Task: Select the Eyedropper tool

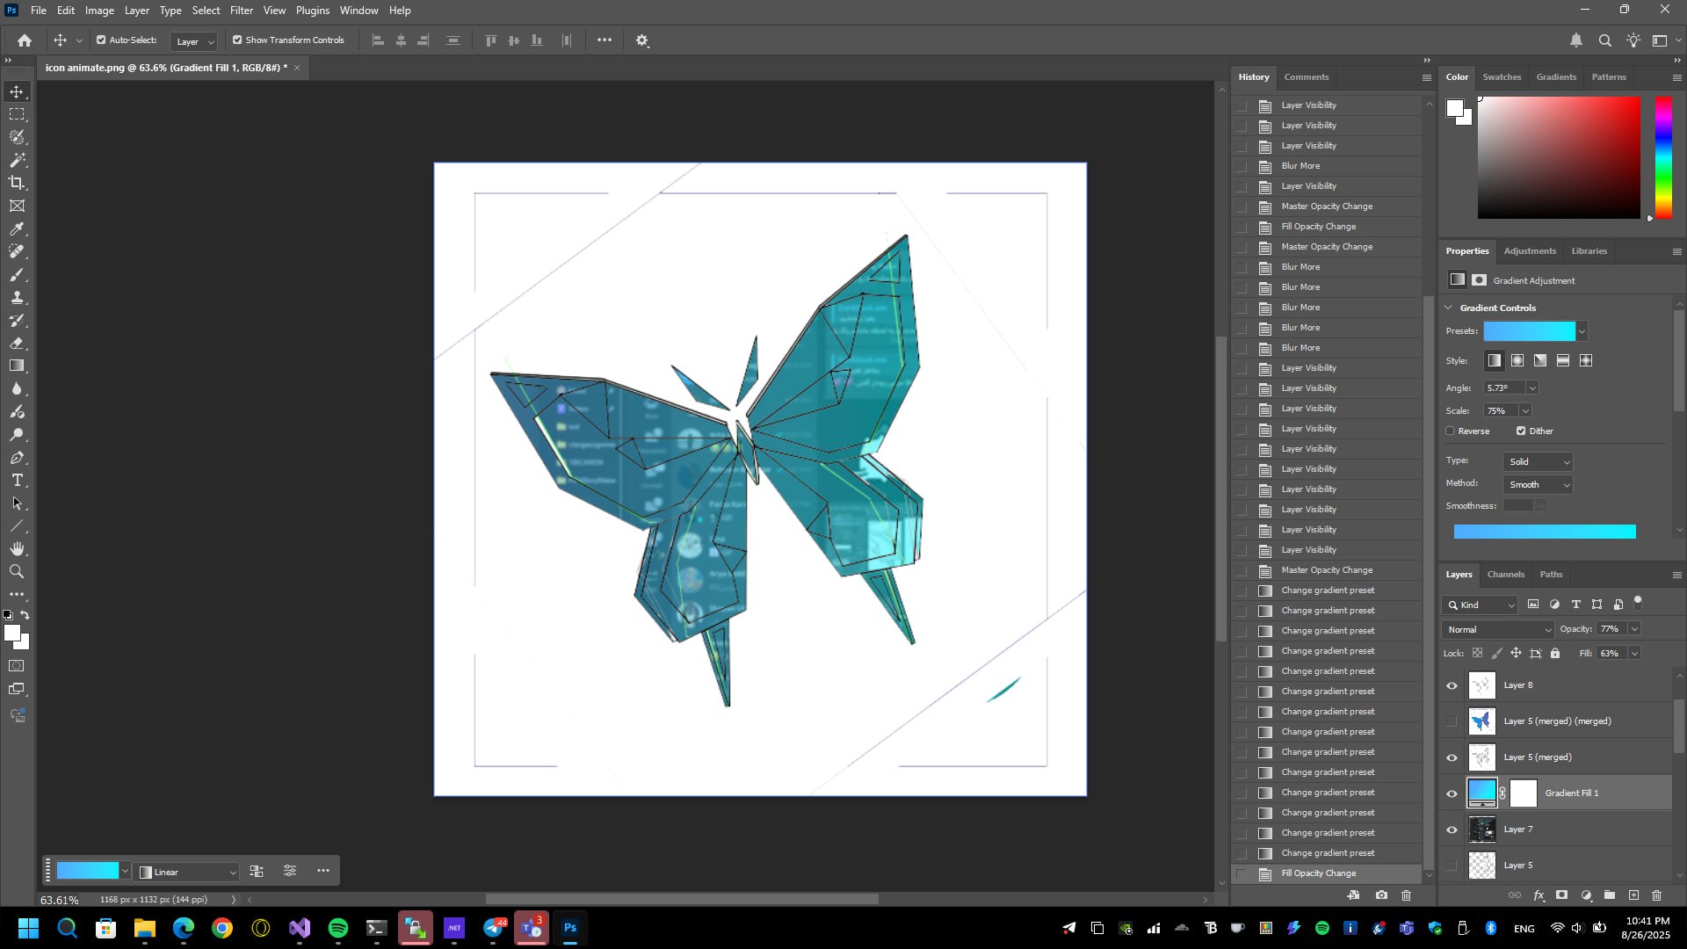Action: [x=17, y=229]
